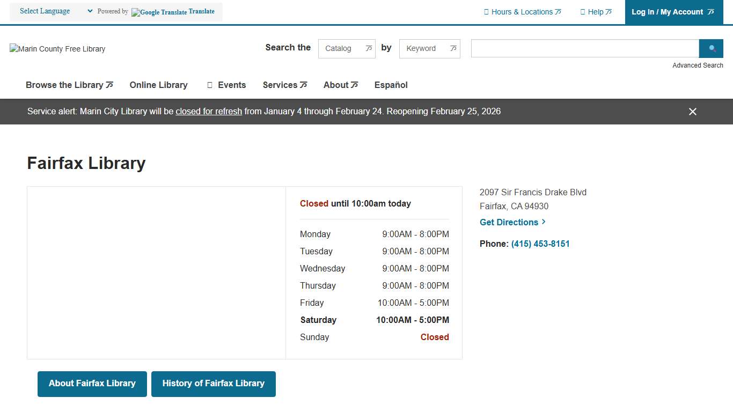The image size is (733, 412).
Task: Click the calendar icon next to Events
Action: pos(209,85)
